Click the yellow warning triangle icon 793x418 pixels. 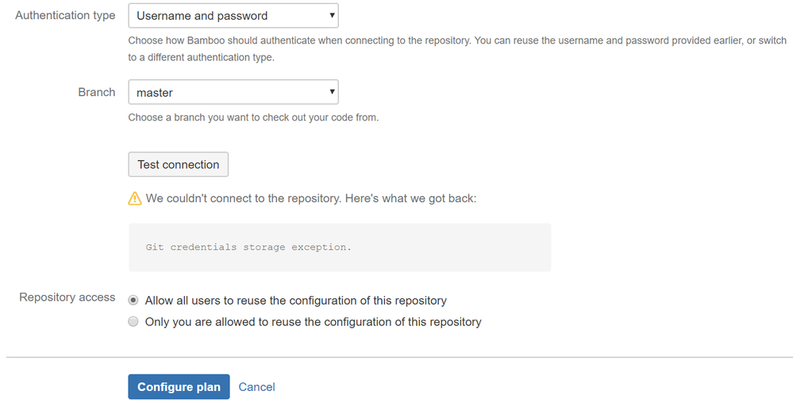pos(134,198)
